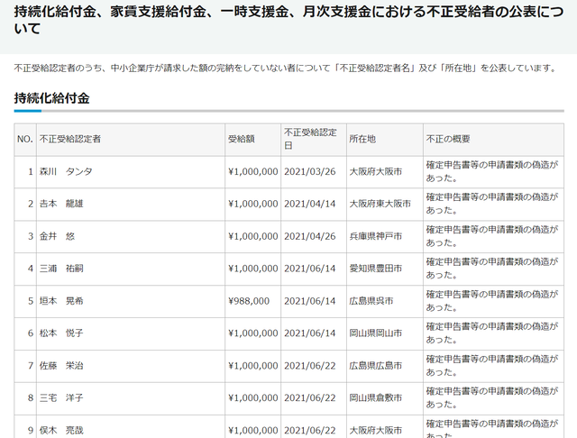Viewport: 577px width, 438px height.
Task: Select the name 森川 タンタ
Action: coord(66,172)
